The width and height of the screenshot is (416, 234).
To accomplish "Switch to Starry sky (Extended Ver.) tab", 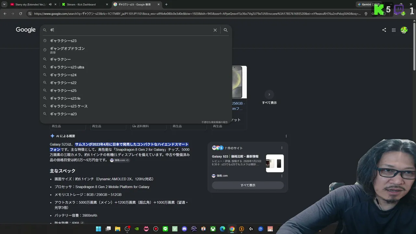I will (31, 5).
